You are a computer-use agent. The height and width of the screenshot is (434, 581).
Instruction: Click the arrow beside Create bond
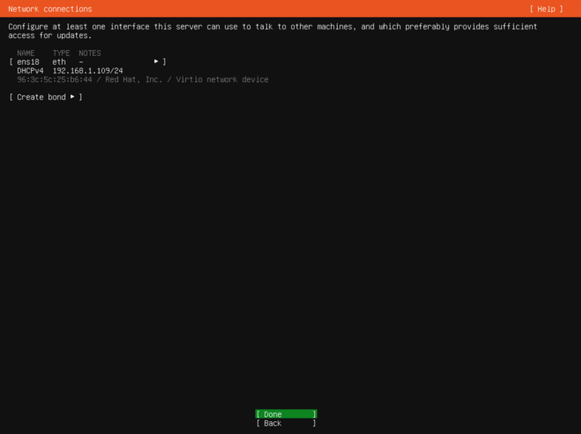(72, 97)
